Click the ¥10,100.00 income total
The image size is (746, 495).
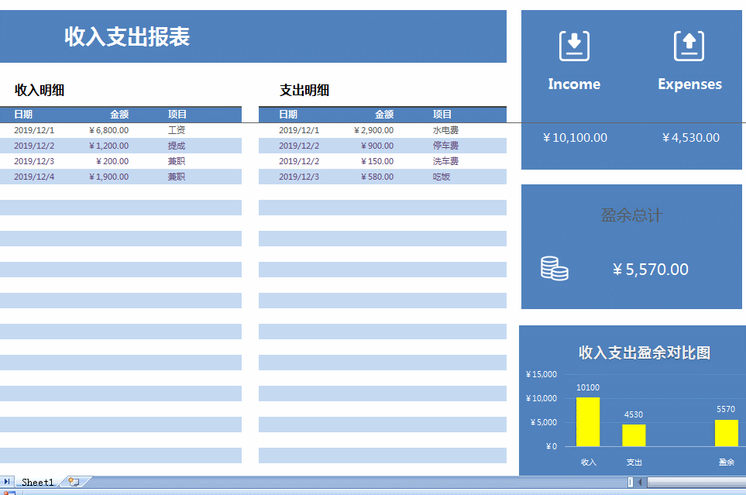[576, 138]
